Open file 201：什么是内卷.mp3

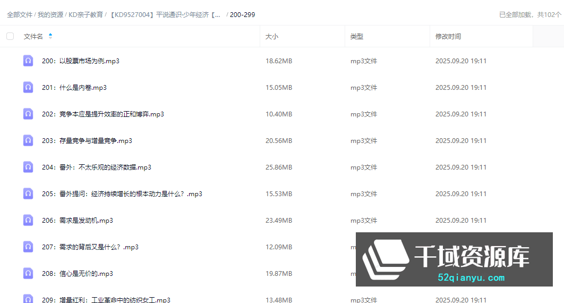(74, 88)
